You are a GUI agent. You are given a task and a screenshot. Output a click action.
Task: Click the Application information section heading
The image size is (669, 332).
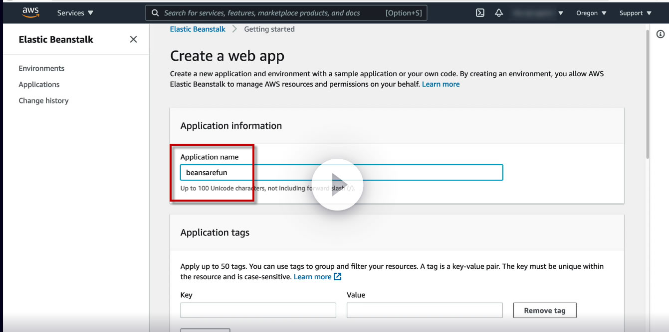231,125
